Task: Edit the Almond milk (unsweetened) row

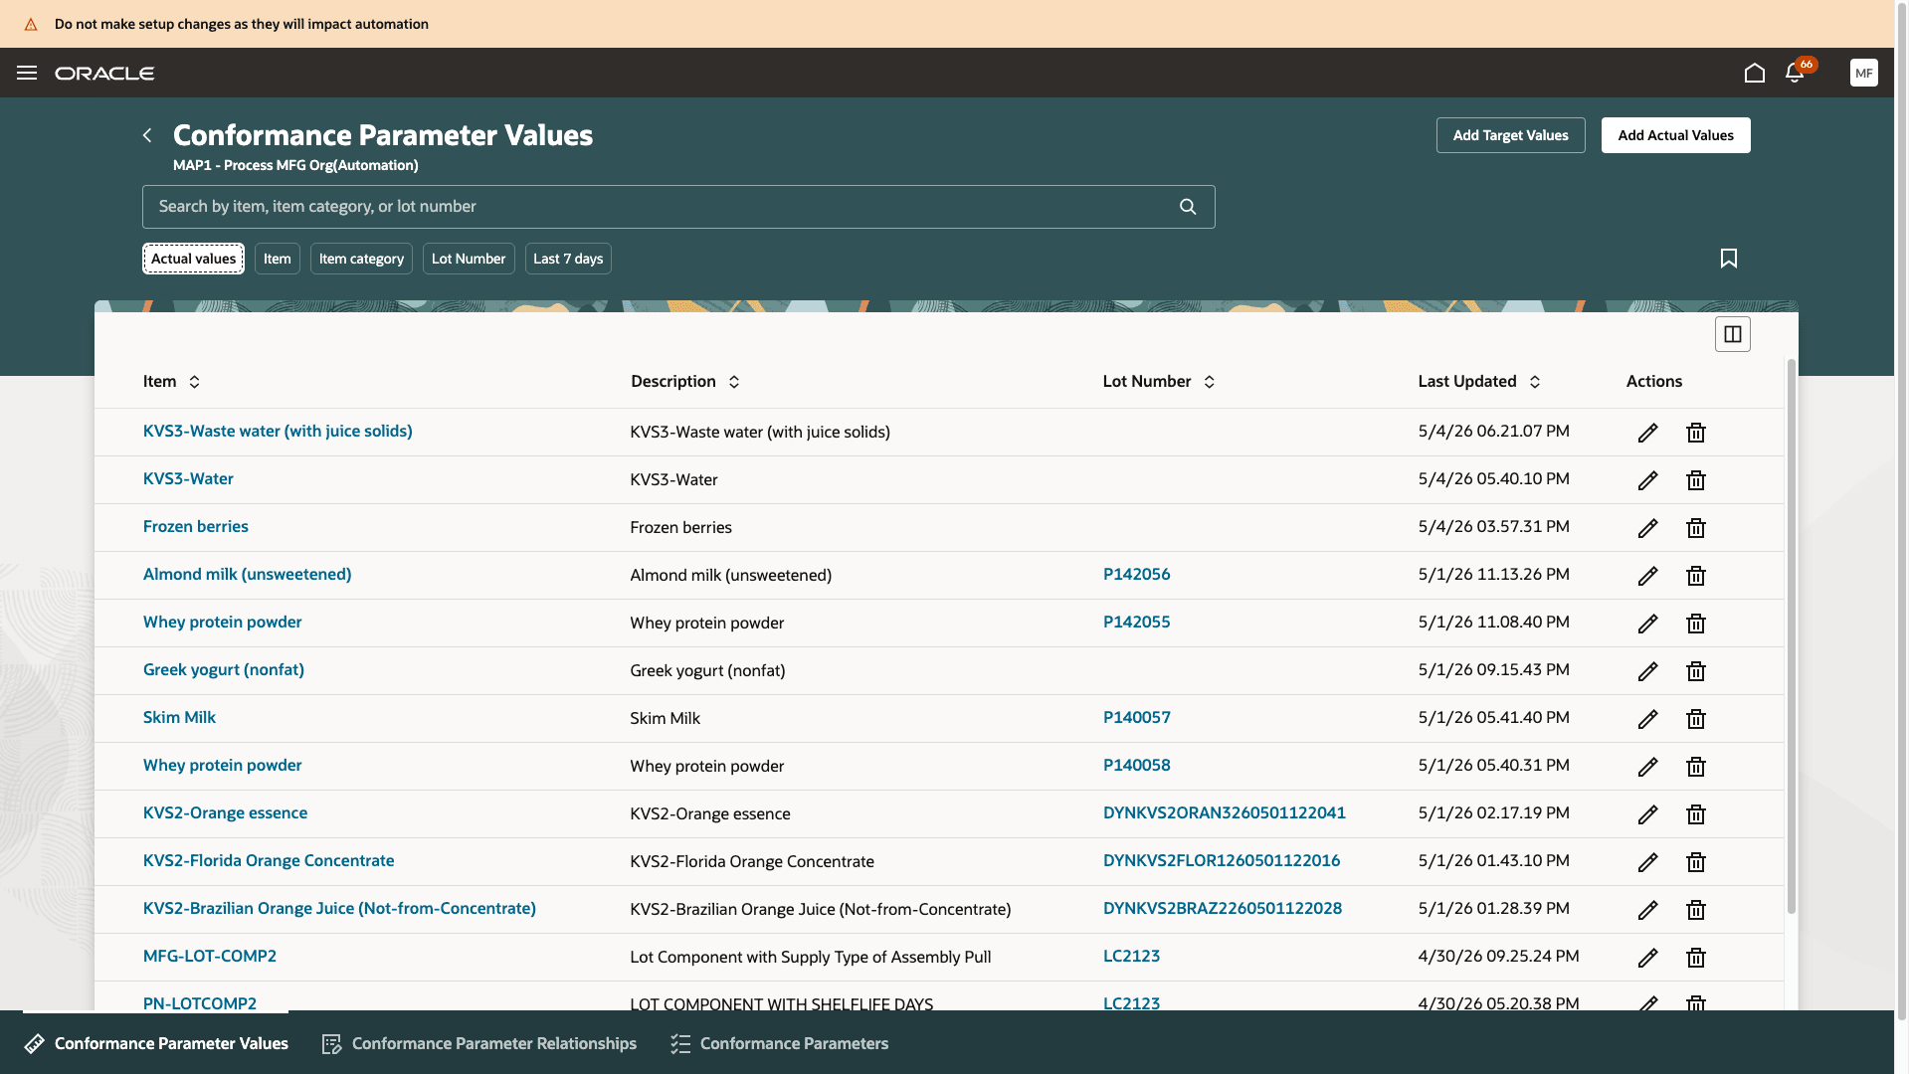Action: 1648,576
